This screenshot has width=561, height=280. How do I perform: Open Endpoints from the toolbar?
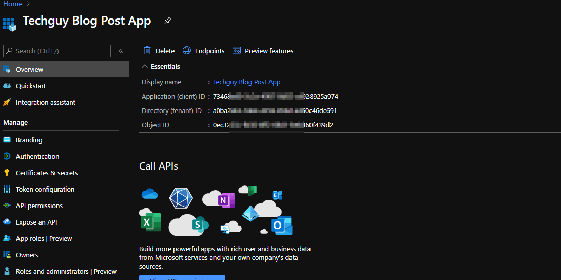click(209, 51)
